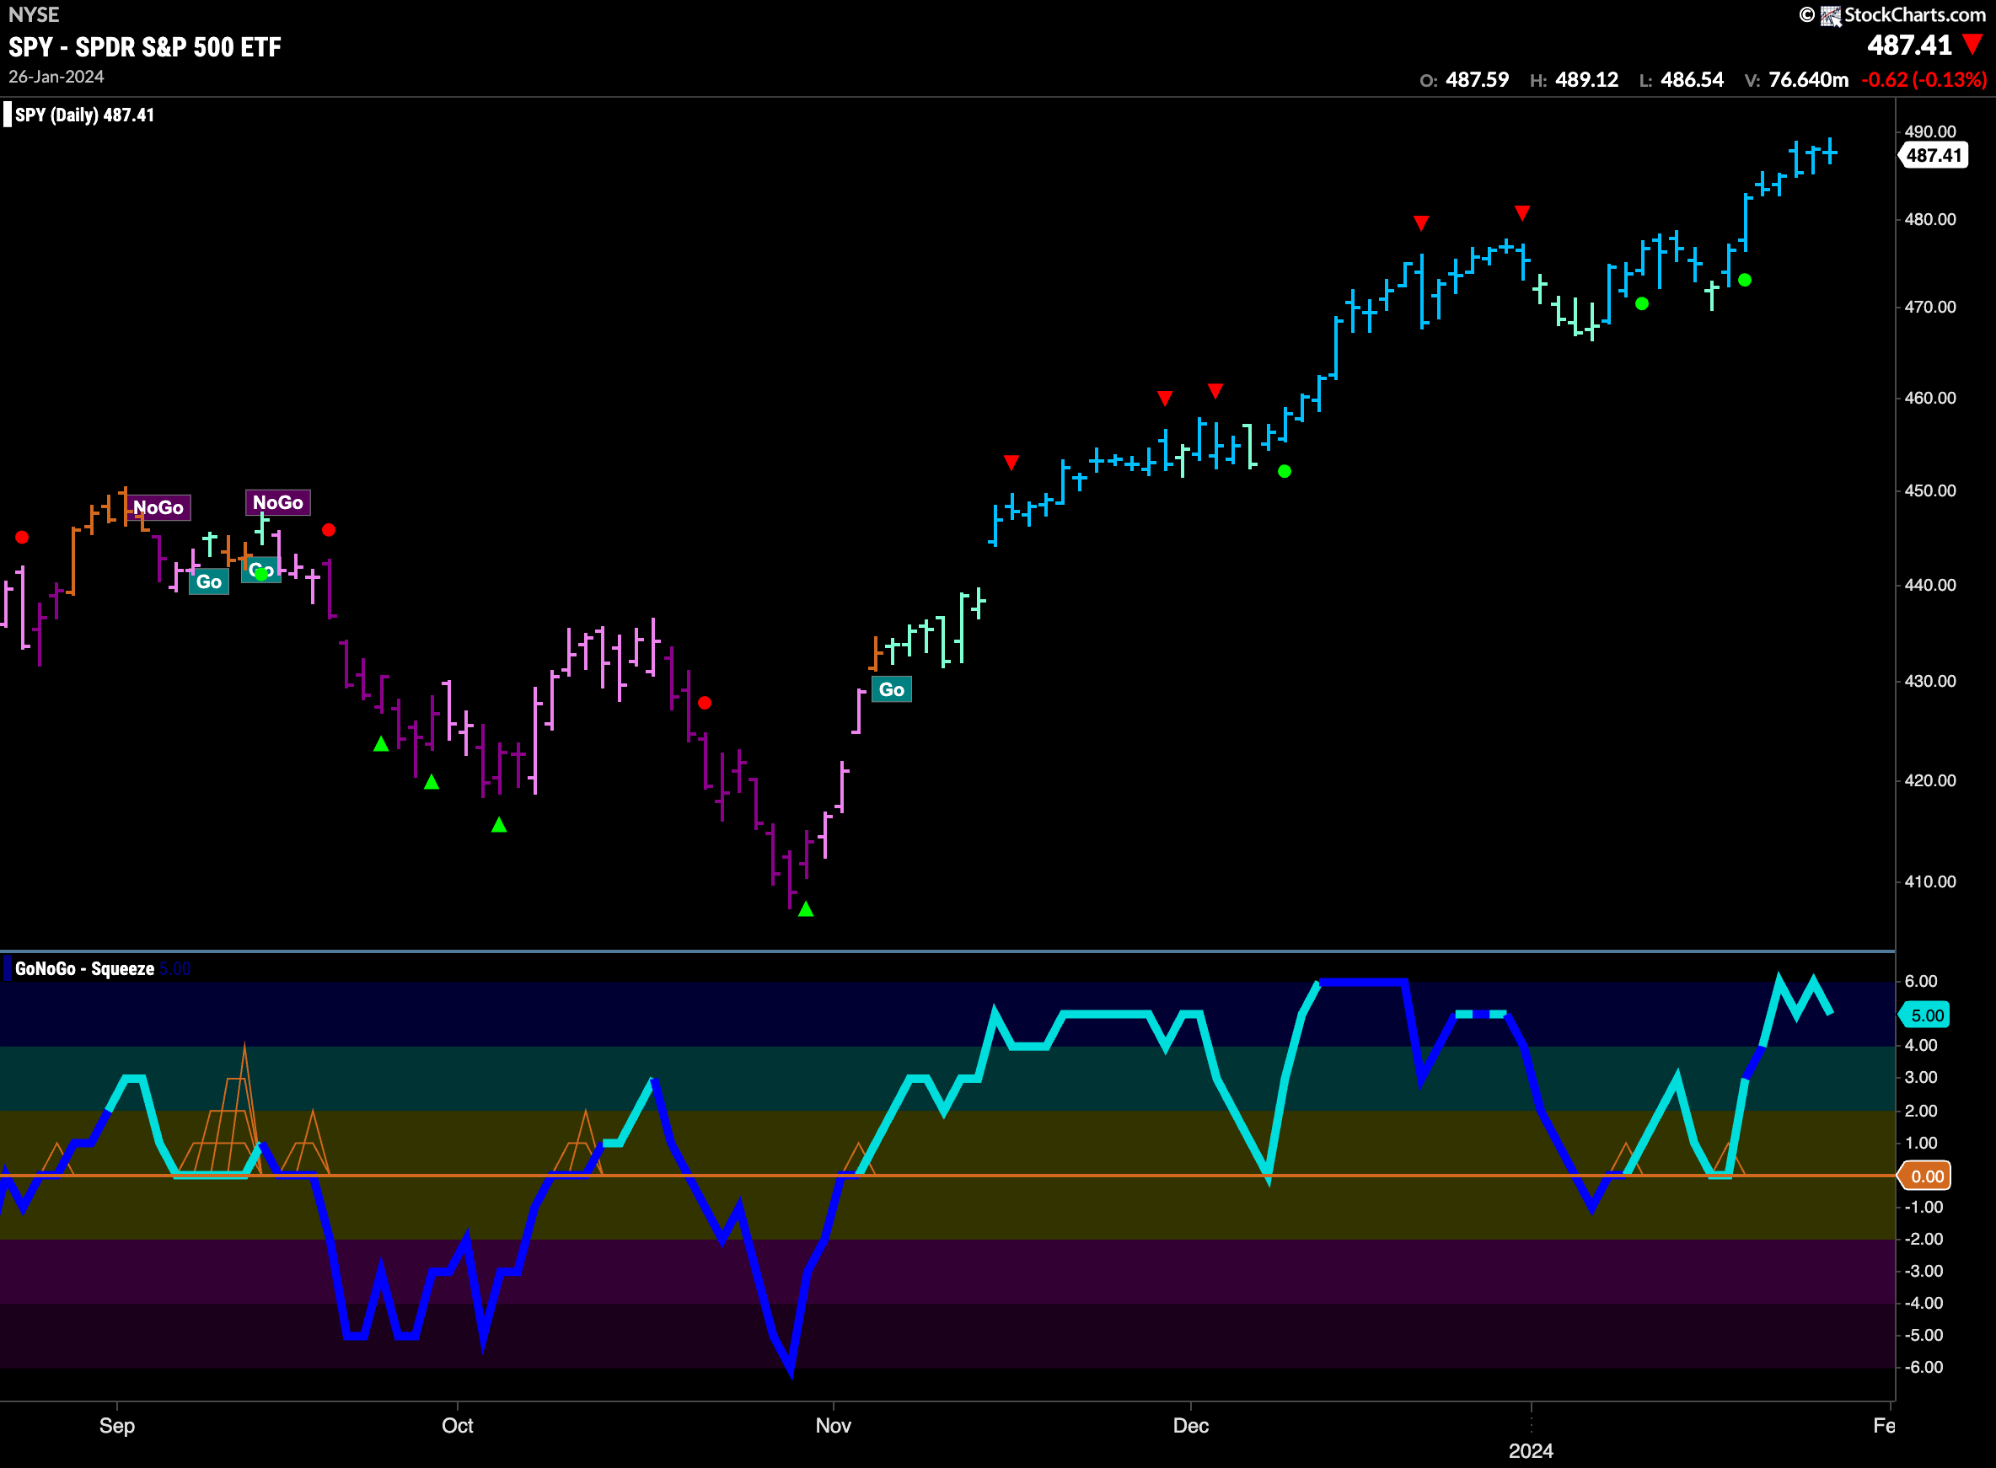The image size is (1996, 1468).
Task: Click the volume value 76.640m
Action: click(1809, 80)
